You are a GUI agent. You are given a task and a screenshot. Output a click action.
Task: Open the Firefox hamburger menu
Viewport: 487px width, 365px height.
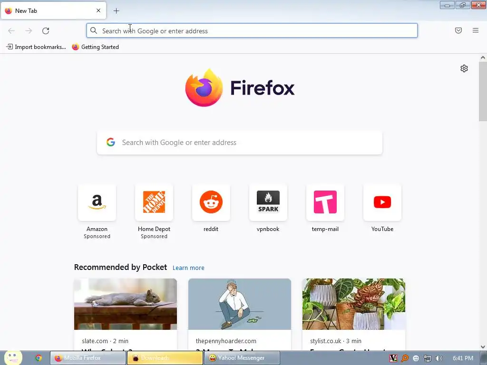(476, 30)
